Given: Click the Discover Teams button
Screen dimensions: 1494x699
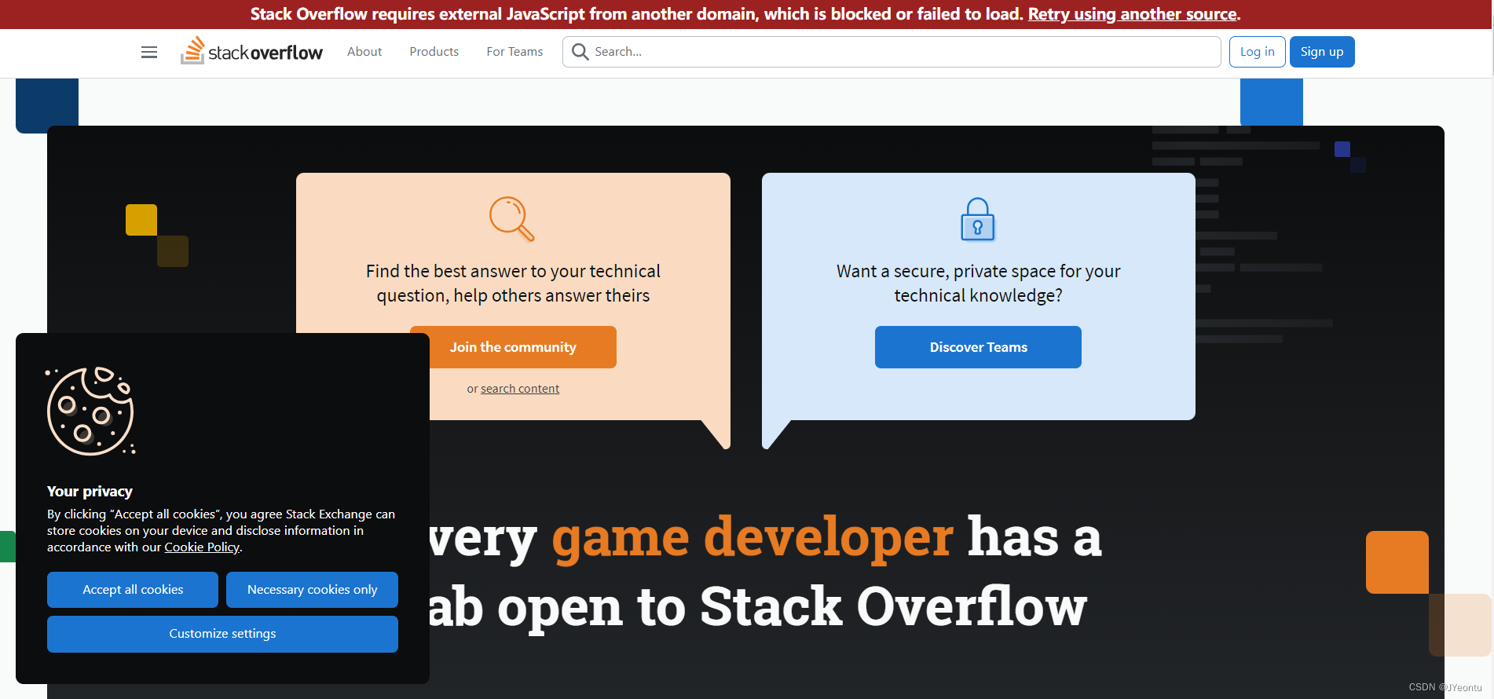Looking at the screenshot, I should click(x=978, y=347).
